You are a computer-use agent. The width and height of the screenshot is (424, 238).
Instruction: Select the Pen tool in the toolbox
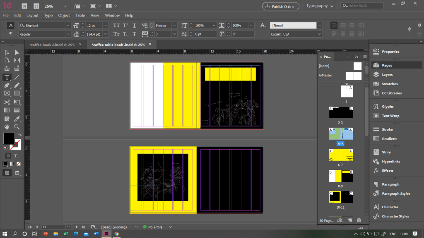click(7, 85)
